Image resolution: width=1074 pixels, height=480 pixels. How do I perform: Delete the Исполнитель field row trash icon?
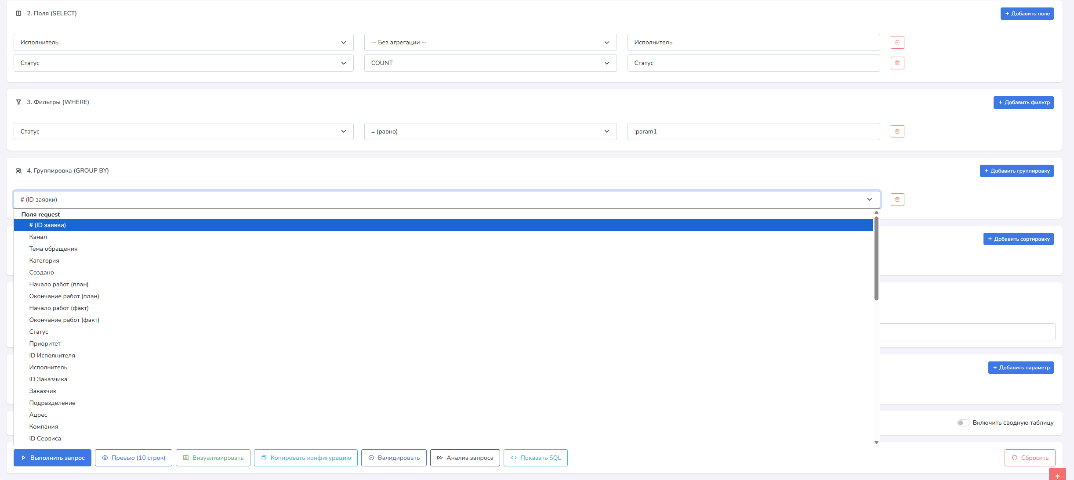pyautogui.click(x=897, y=43)
